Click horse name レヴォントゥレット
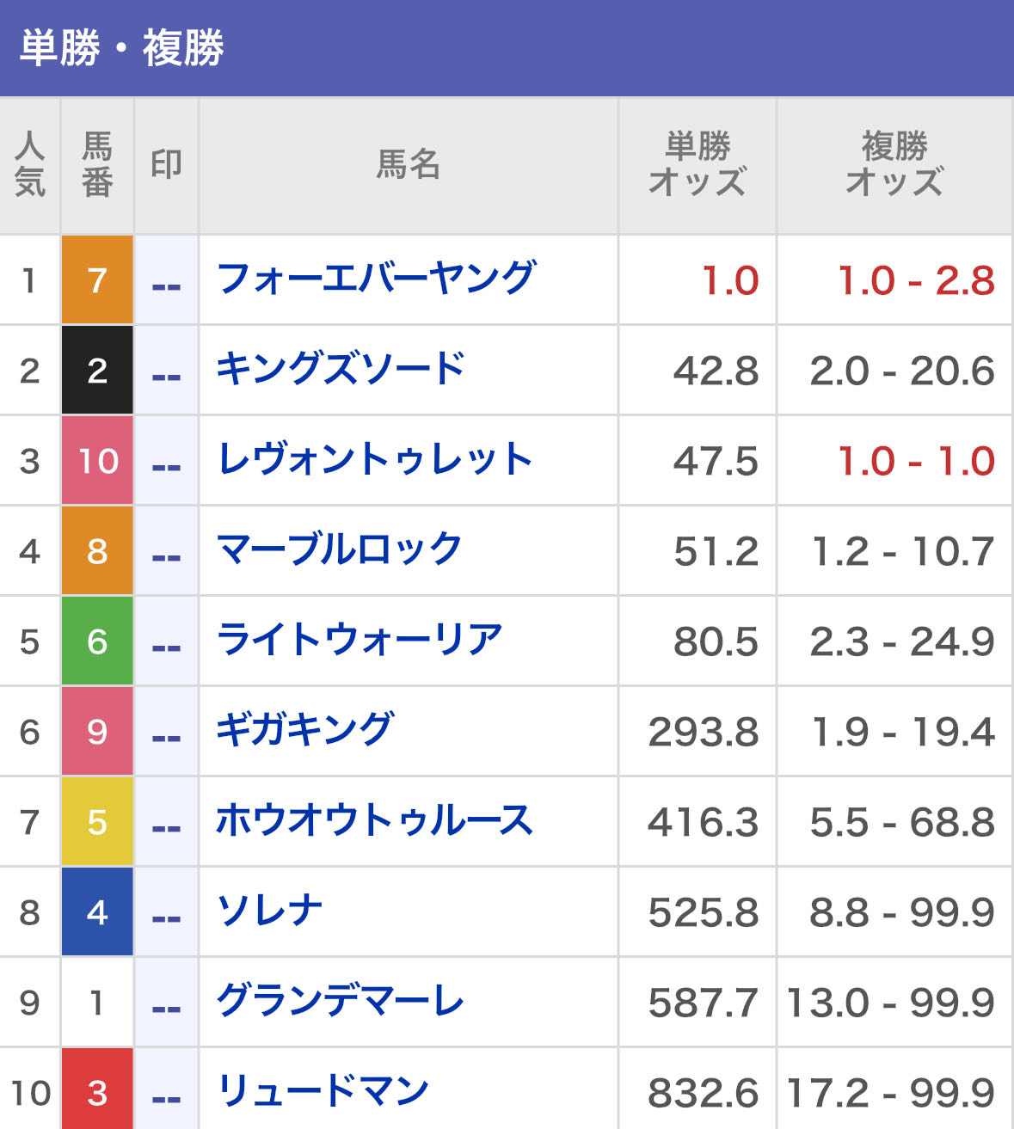This screenshot has height=1129, width=1014. 374,459
